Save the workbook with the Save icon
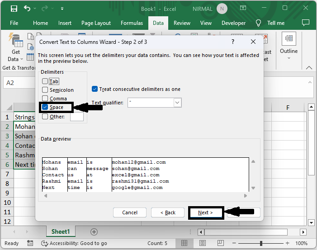 pyautogui.click(x=14, y=9)
